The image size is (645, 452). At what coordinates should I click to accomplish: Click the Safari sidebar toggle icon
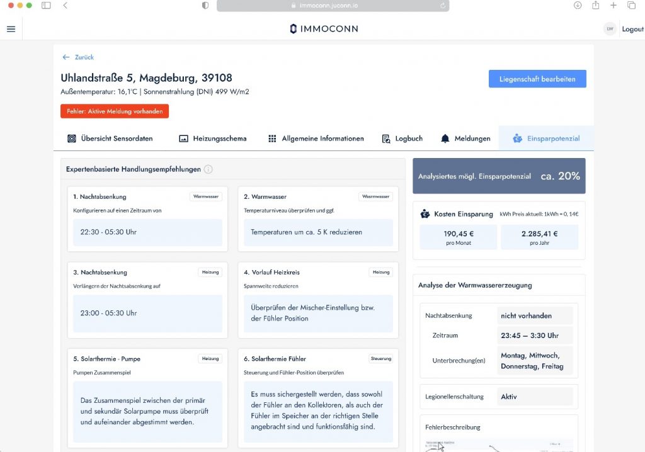tap(46, 5)
